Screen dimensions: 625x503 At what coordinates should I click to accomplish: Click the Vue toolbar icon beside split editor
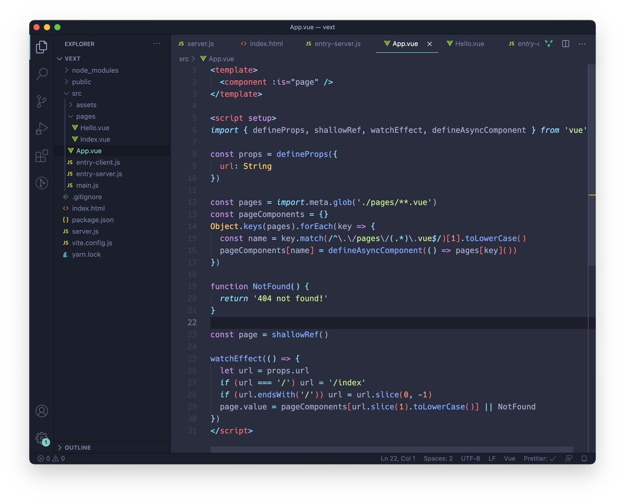coord(549,43)
